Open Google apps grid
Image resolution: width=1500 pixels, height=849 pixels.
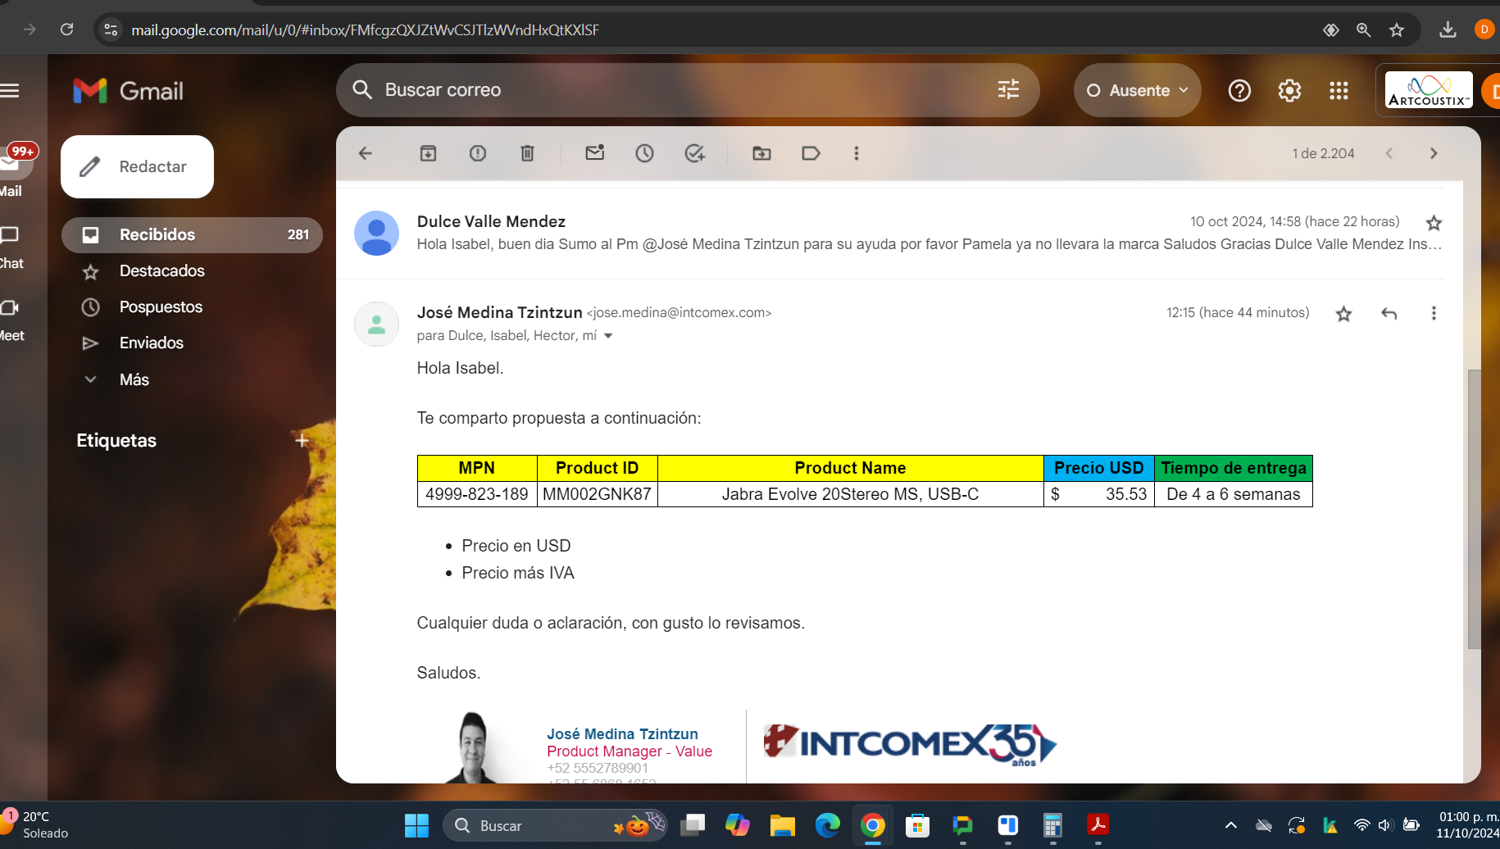(1339, 90)
